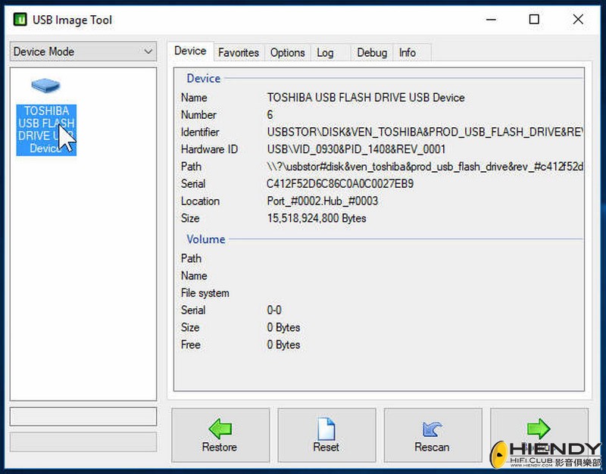Switch to the Device tab
Image resolution: width=606 pixels, height=474 pixels.
[190, 51]
